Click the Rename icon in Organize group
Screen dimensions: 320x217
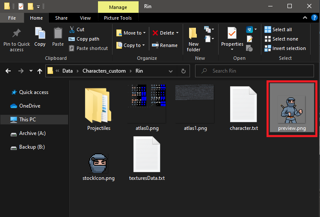pos(155,45)
